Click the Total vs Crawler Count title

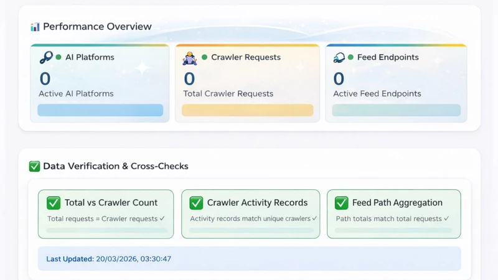(x=111, y=203)
